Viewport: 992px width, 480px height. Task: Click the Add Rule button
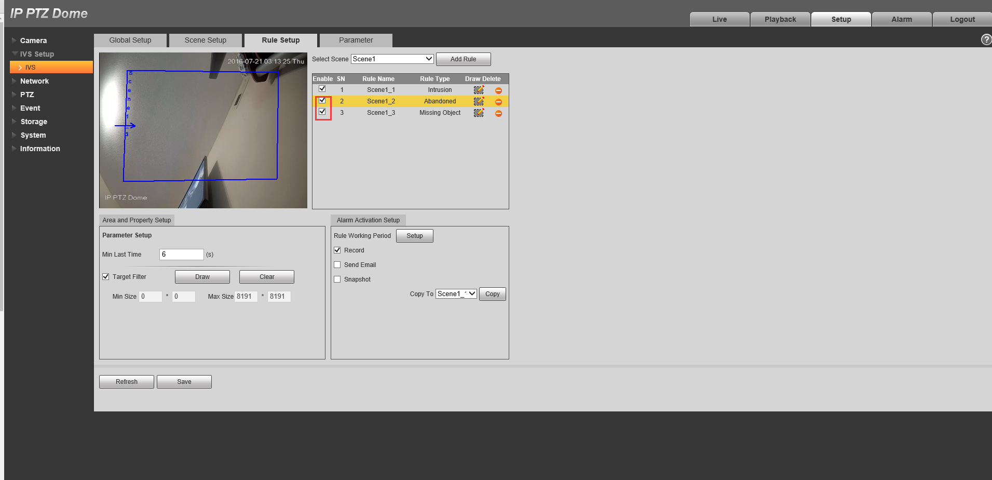click(x=463, y=59)
